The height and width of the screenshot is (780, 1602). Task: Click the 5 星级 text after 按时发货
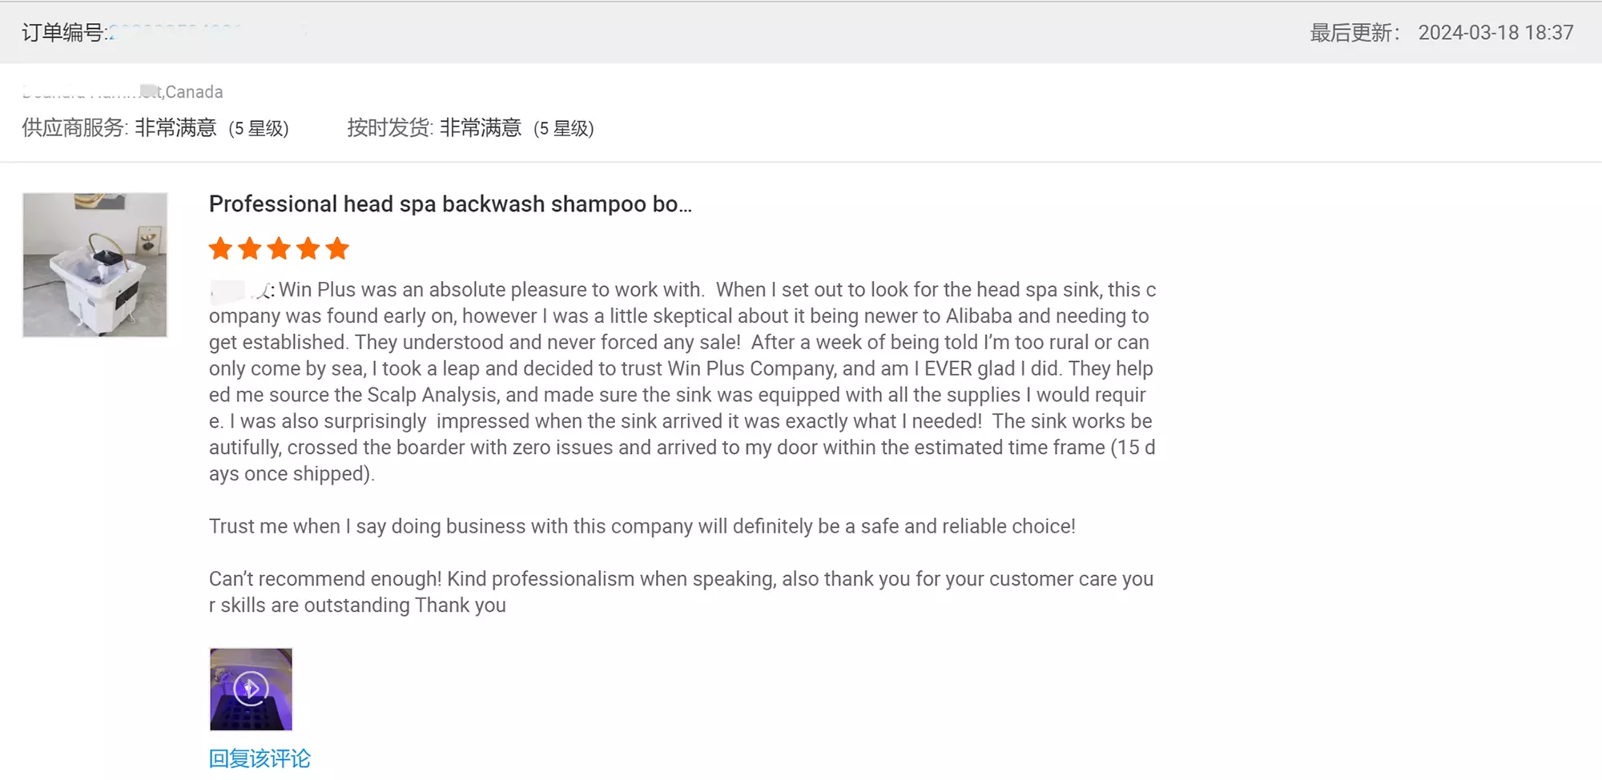(564, 129)
